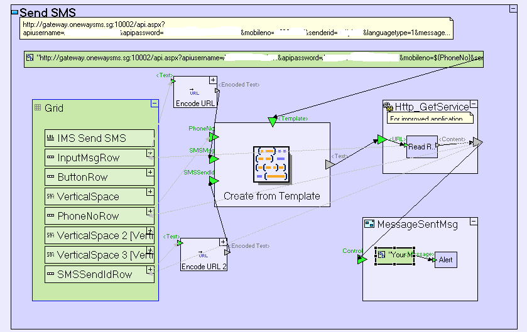Image resolution: width=527 pixels, height=332 pixels.
Task: Click the Read R.. block in Http_GetService
Action: click(x=421, y=147)
